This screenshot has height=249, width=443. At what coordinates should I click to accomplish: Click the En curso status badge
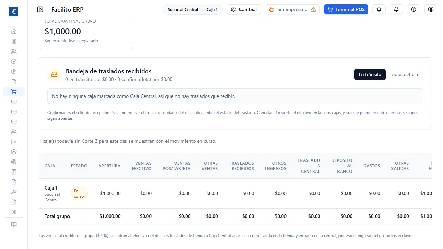tap(79, 193)
